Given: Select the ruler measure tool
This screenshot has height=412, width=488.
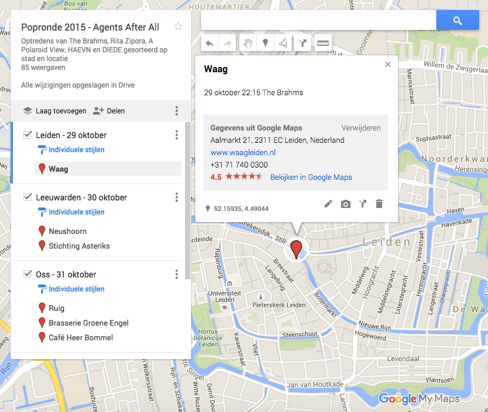Looking at the screenshot, I should coord(323,43).
